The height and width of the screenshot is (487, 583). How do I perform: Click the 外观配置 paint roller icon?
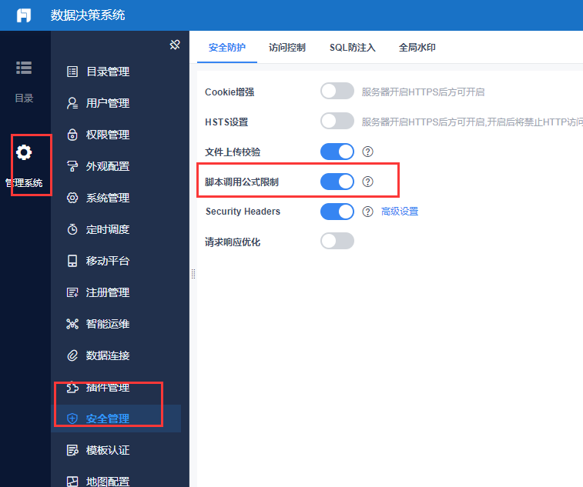pyautogui.click(x=72, y=166)
